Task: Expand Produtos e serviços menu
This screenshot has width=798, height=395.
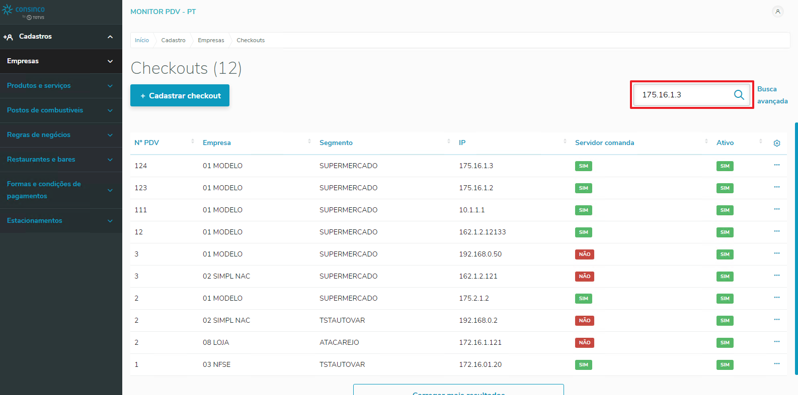Action: point(61,86)
